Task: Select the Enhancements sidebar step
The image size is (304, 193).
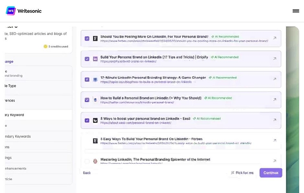Action: tap(38, 168)
